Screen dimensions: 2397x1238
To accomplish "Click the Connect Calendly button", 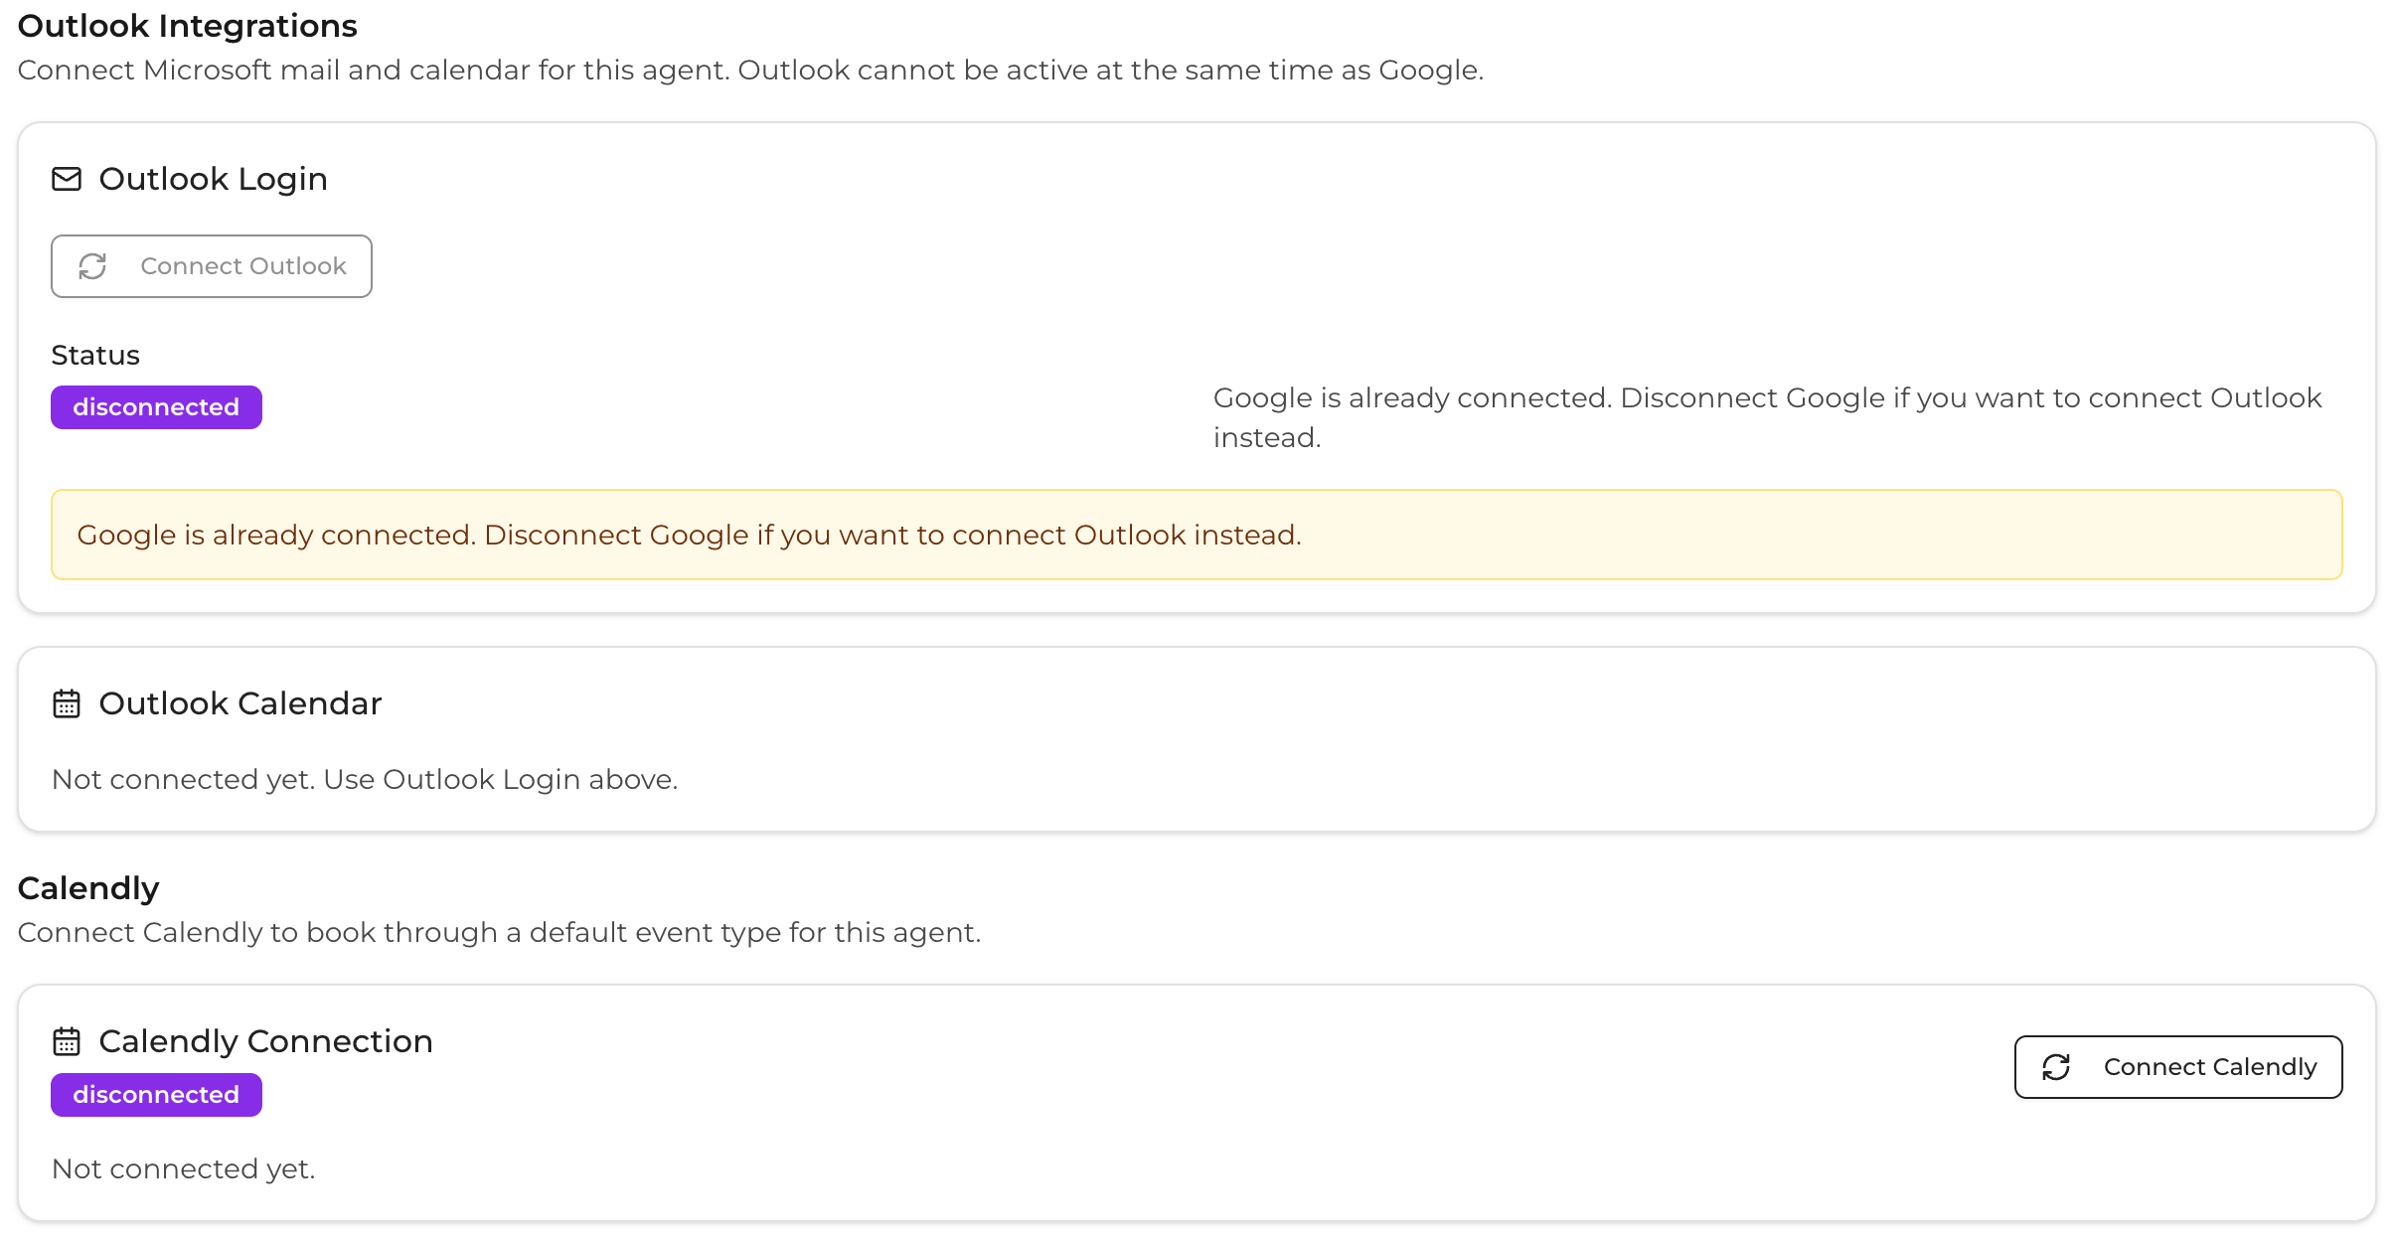I will 2177,1067.
